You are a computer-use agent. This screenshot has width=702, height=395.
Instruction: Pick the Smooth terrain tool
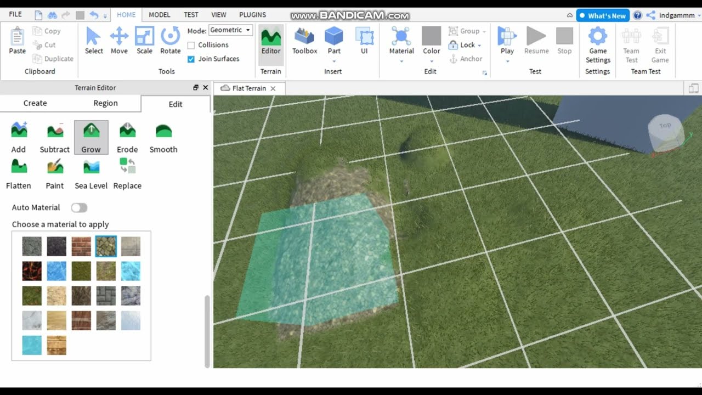(x=163, y=138)
